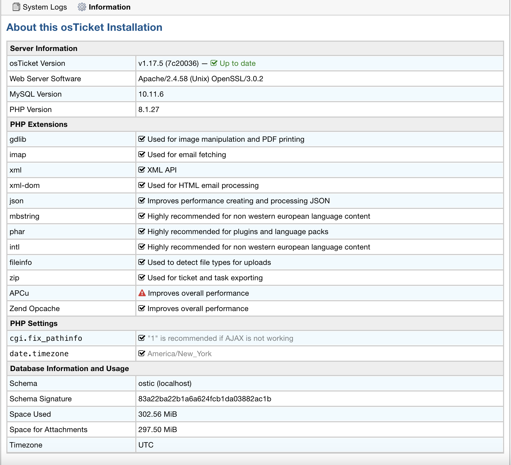Click the Information gear icon
This screenshot has width=511, height=465.
pyautogui.click(x=82, y=7)
